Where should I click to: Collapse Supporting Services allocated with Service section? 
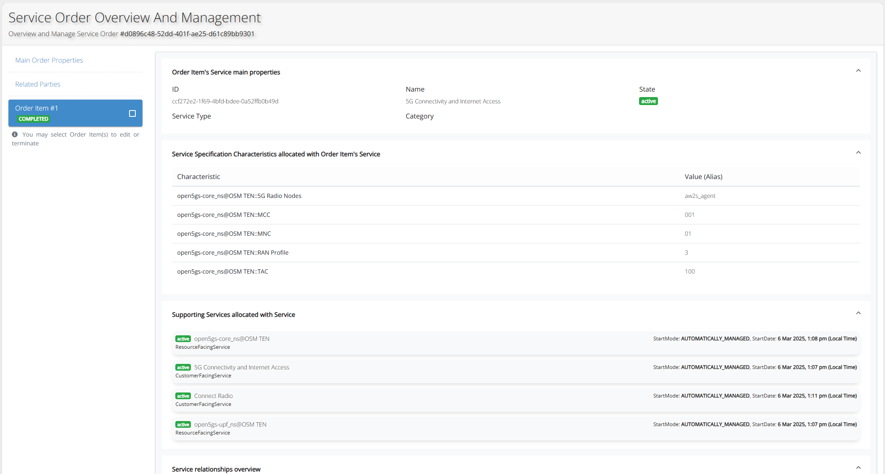click(x=858, y=313)
